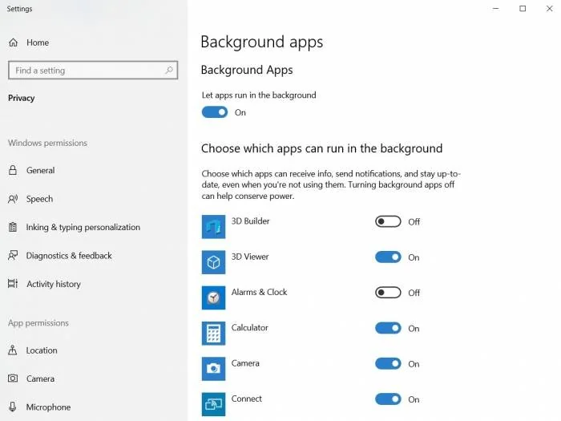Click the Alarms & Clock app icon
Image resolution: width=561 pixels, height=421 pixels.
tap(214, 298)
